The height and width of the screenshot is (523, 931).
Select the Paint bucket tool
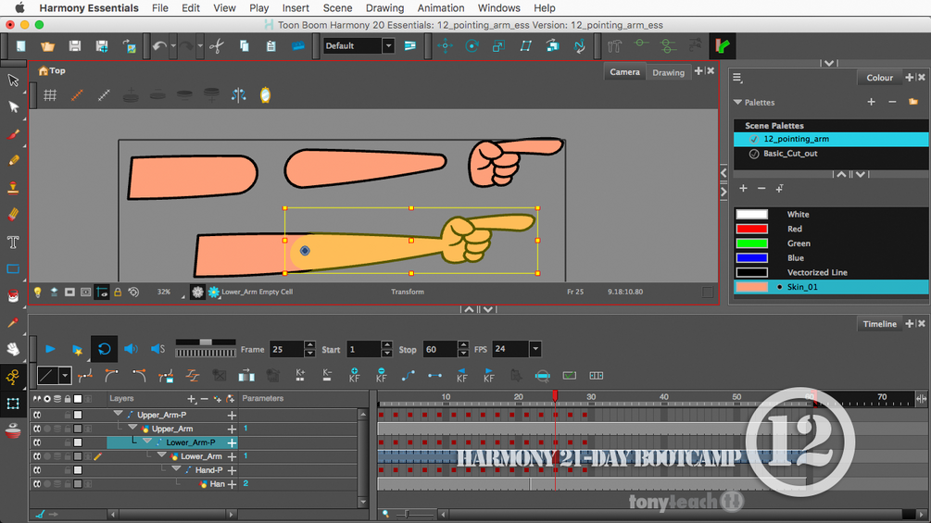(x=13, y=295)
